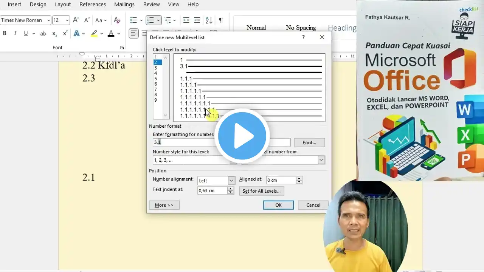Image resolution: width=484 pixels, height=272 pixels.
Task: Apply superscript formatting
Action: click(x=65, y=33)
